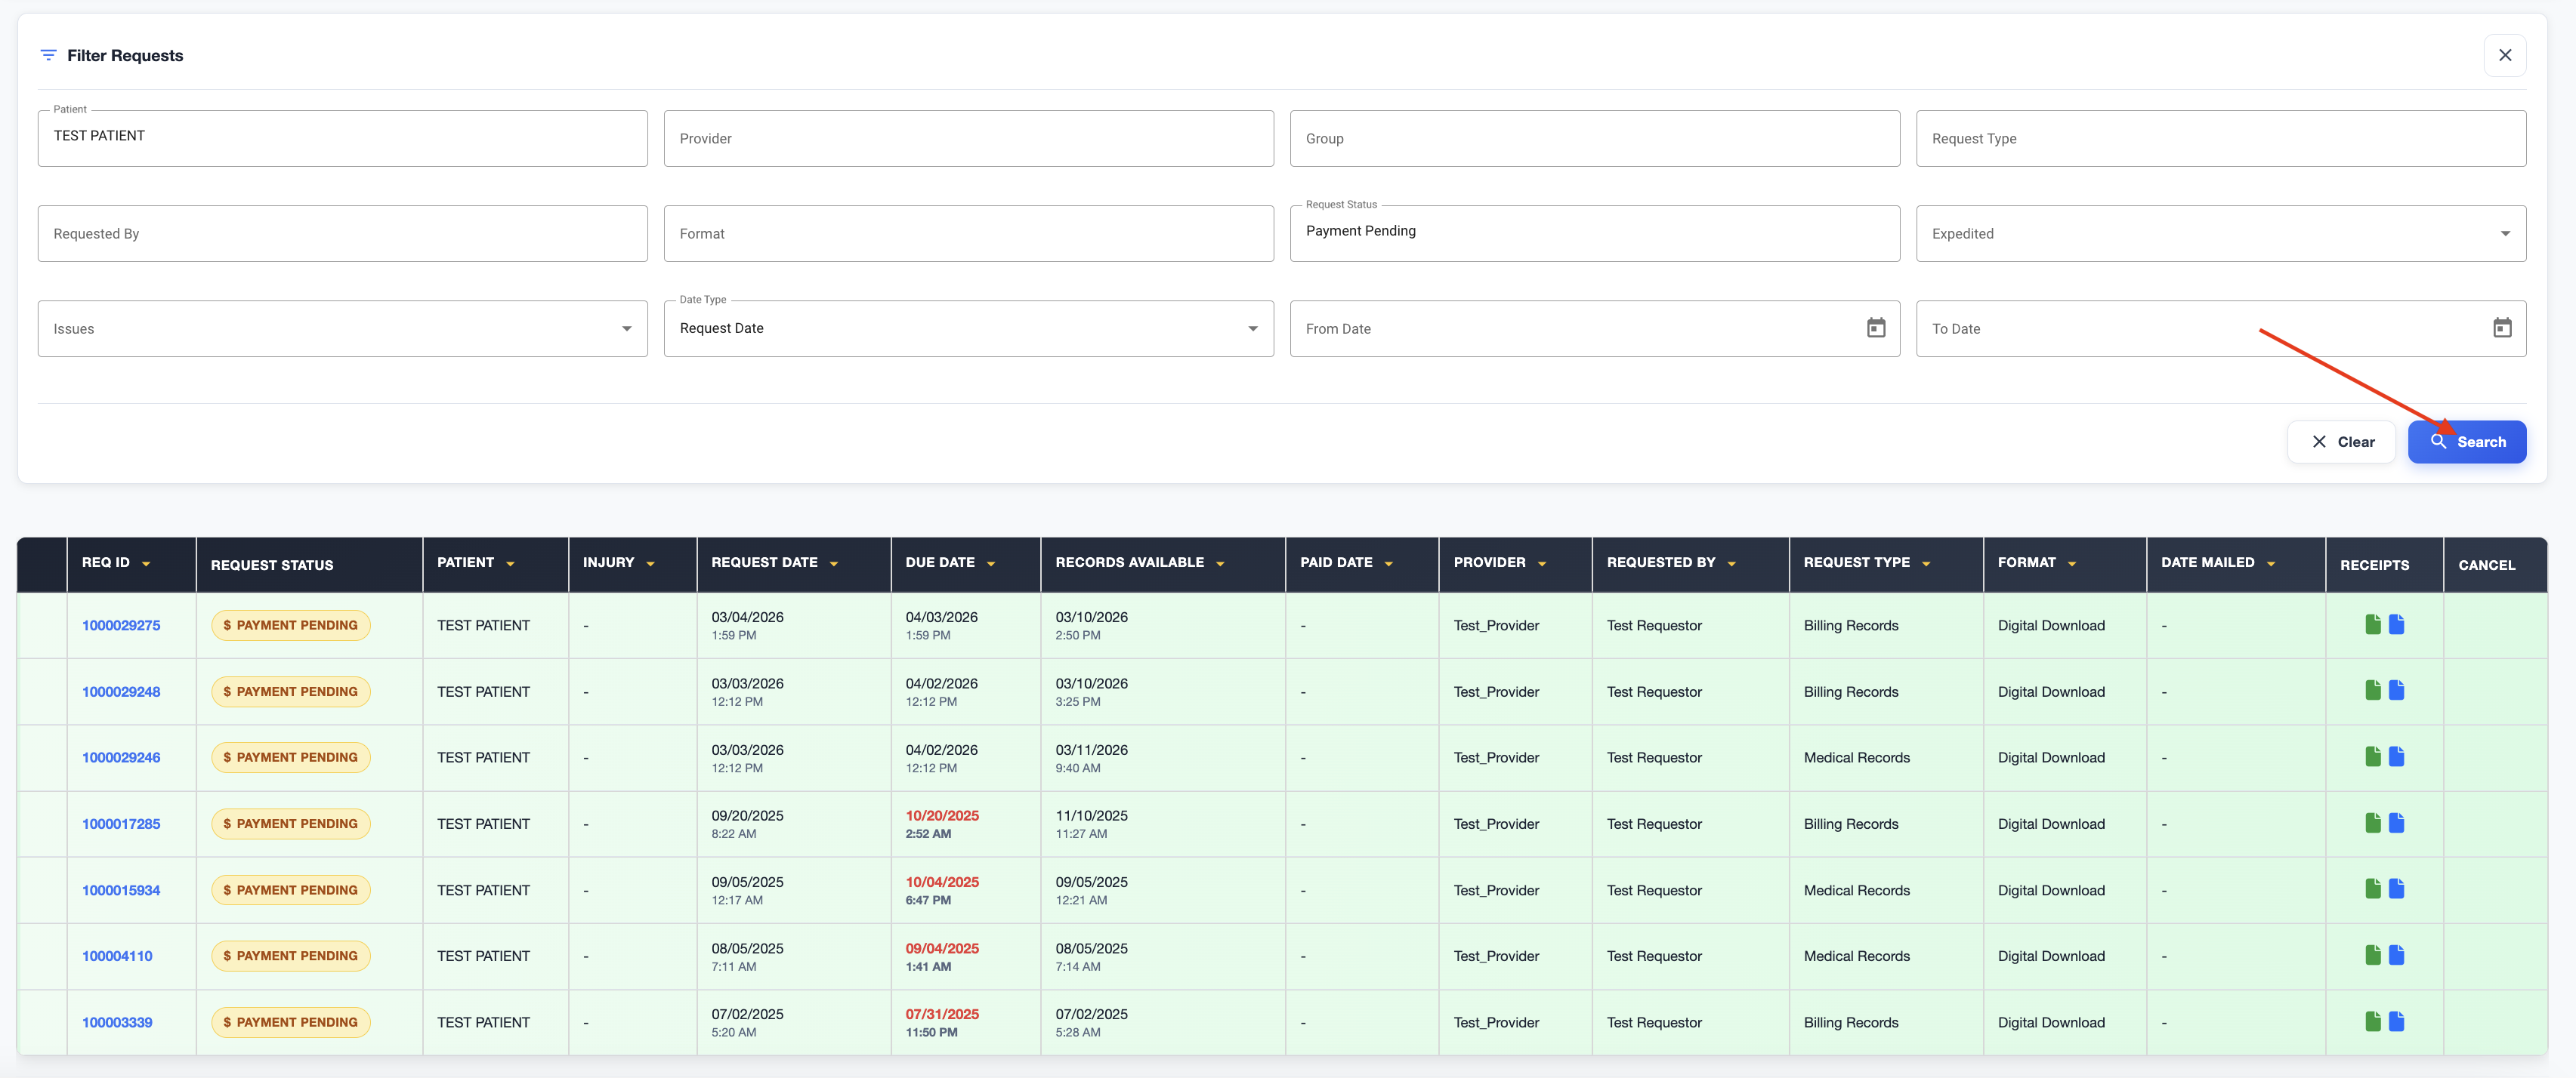Open the From Date calendar picker
The width and height of the screenshot is (2576, 1078).
click(x=1875, y=328)
